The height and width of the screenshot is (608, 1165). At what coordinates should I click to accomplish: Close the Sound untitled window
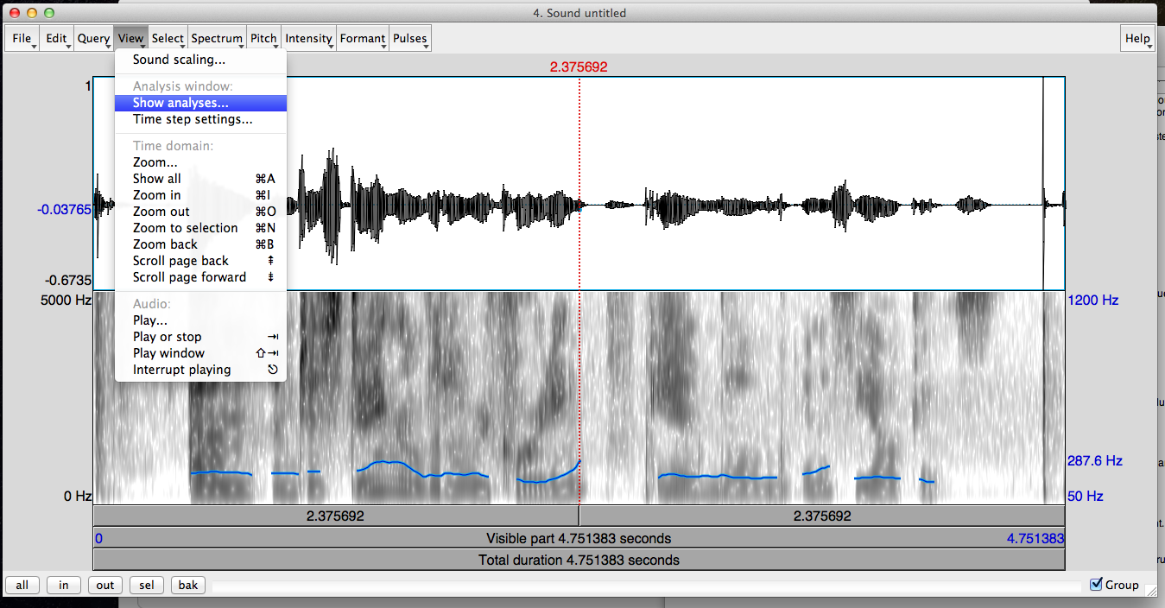click(x=14, y=13)
